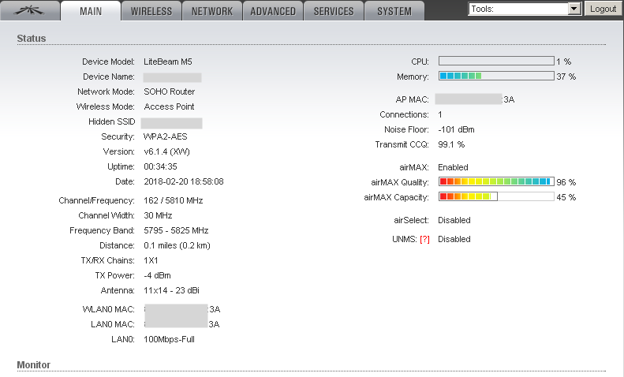
Task: Click the -4 dBm TX power value
Action: (157, 275)
